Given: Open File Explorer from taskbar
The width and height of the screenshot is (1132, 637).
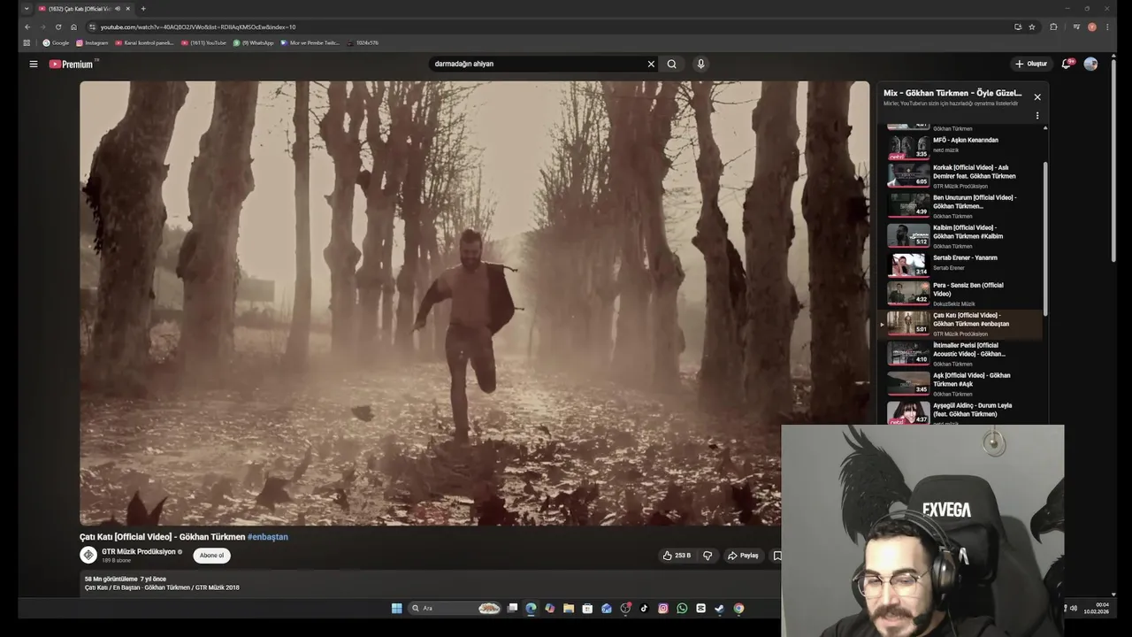Looking at the screenshot, I should coord(569,608).
